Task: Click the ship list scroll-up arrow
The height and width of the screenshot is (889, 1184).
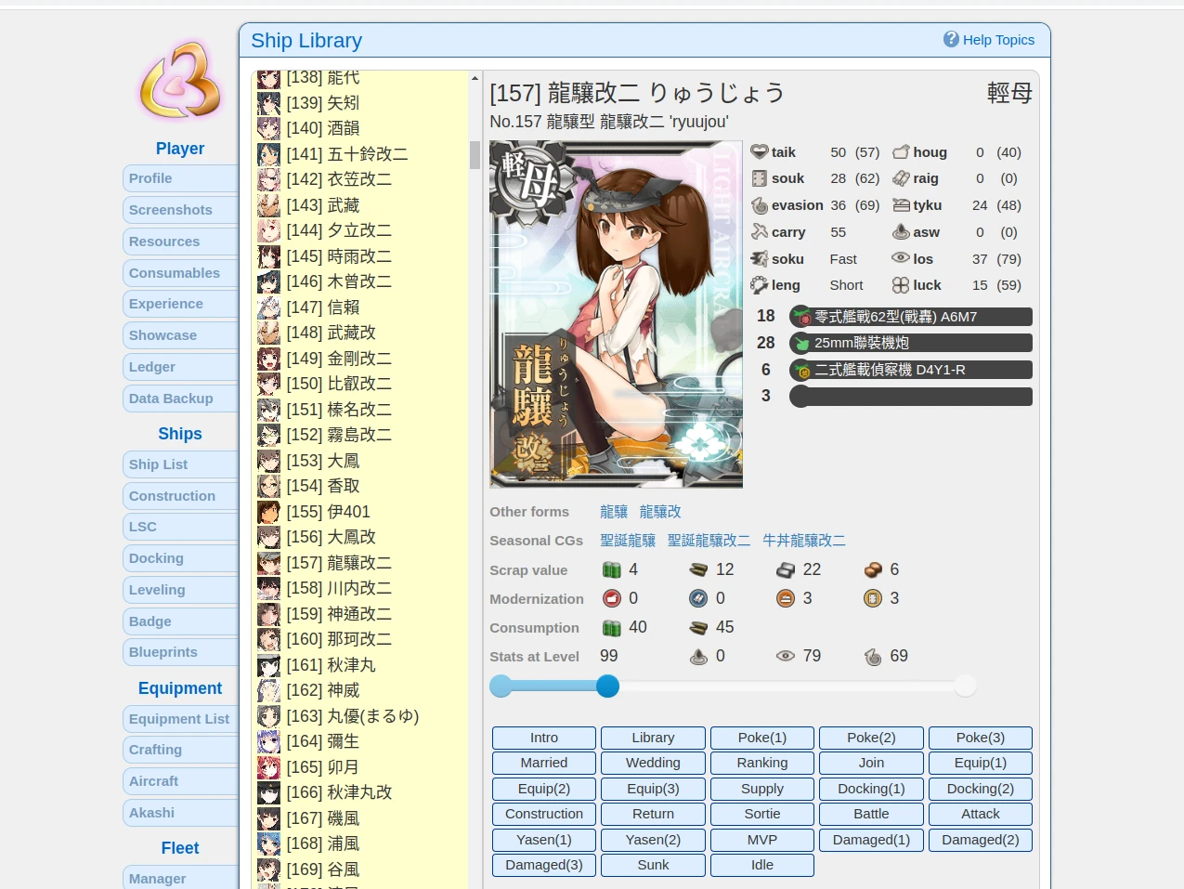Action: coord(475,79)
